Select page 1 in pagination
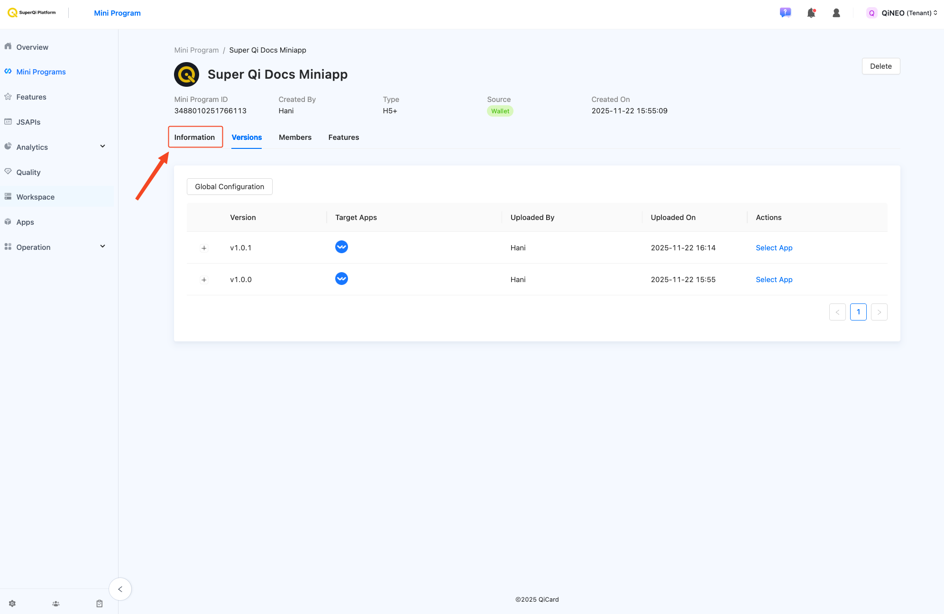Viewport: 944px width, 614px height. pos(858,312)
